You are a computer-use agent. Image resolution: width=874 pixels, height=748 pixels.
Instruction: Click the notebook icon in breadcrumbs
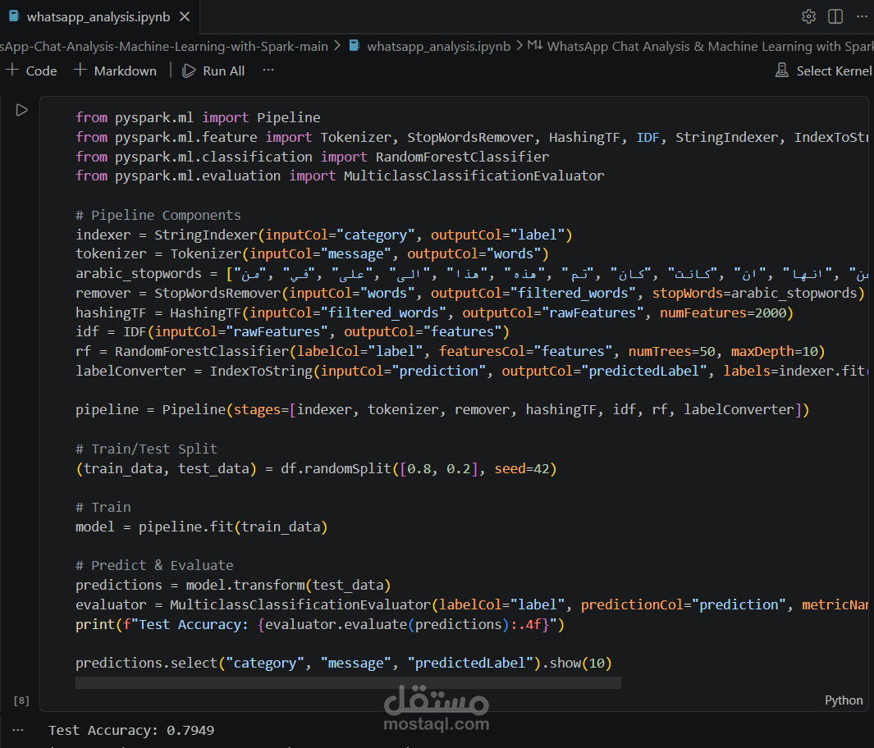pos(355,46)
